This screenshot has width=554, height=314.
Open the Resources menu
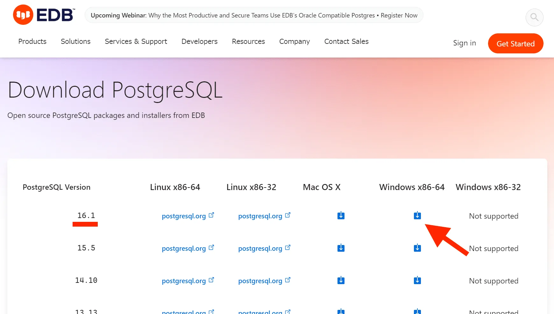click(x=248, y=41)
